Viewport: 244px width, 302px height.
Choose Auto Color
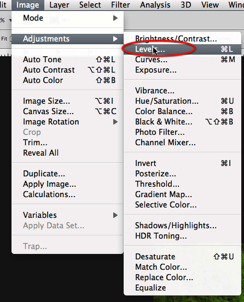coord(67,80)
